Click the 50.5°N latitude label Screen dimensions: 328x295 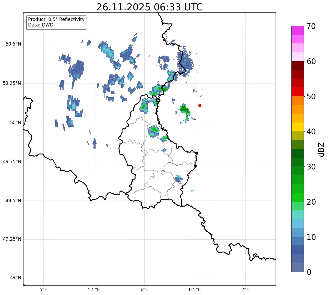(13, 44)
